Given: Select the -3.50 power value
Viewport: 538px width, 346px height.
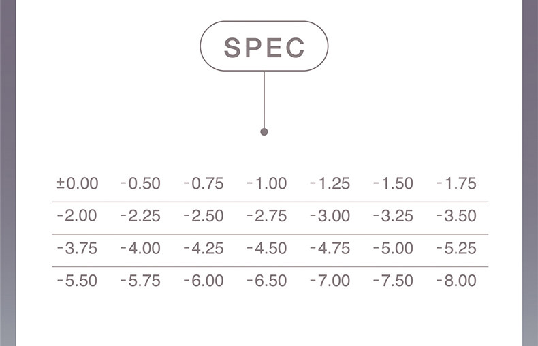Looking at the screenshot, I should [456, 217].
